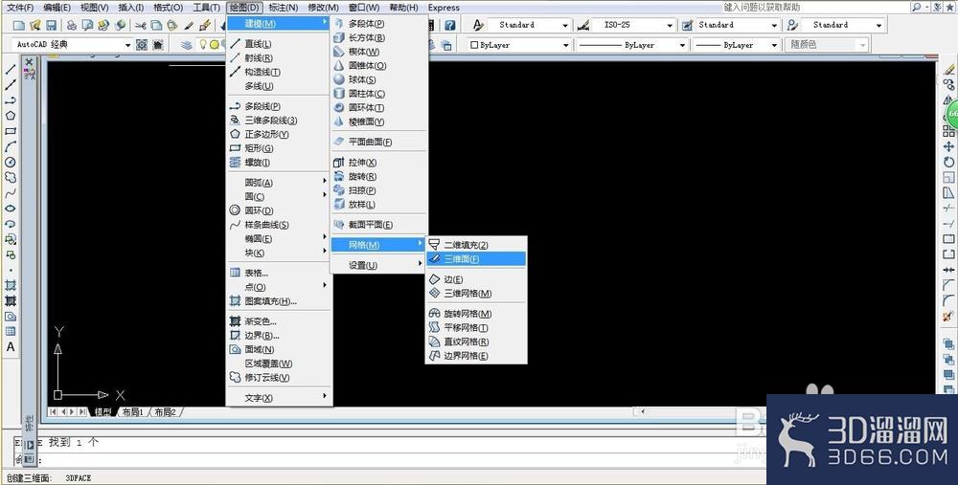The image size is (958, 485).
Task: Open the table style Standard dropdown
Action: tap(774, 26)
